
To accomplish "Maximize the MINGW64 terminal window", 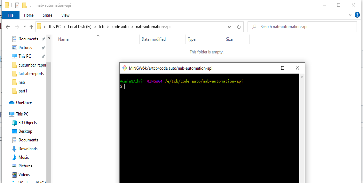I will [x=282, y=68].
